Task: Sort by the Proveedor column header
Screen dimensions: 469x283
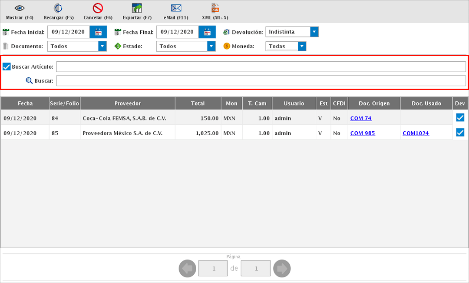Action: point(128,103)
